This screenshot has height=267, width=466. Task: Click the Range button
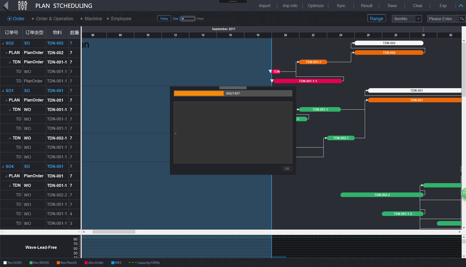(376, 19)
